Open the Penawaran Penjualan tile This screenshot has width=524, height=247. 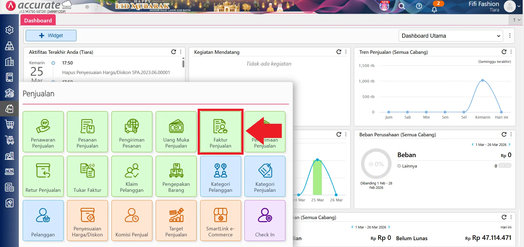[43, 132]
